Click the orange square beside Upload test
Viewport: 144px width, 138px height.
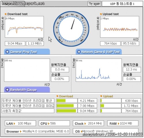coord(101,14)
